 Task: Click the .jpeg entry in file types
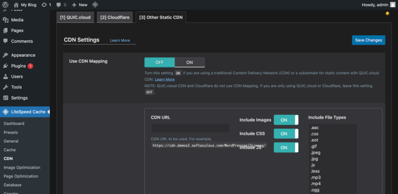(x=315, y=152)
